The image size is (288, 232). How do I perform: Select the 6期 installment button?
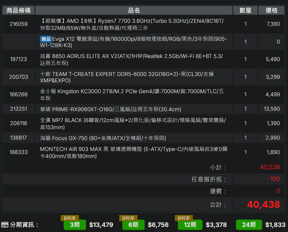[x=133, y=225]
